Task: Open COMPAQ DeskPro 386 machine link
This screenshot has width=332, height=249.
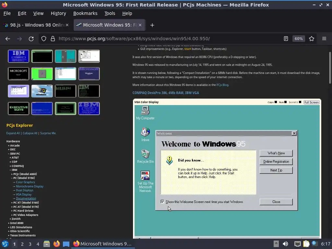Action: pyautogui.click(x=166, y=93)
